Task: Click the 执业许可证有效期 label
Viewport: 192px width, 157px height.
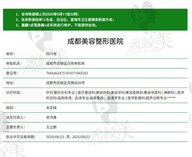Action: point(21,137)
